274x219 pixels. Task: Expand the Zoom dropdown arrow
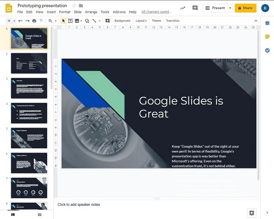[x=56, y=21]
